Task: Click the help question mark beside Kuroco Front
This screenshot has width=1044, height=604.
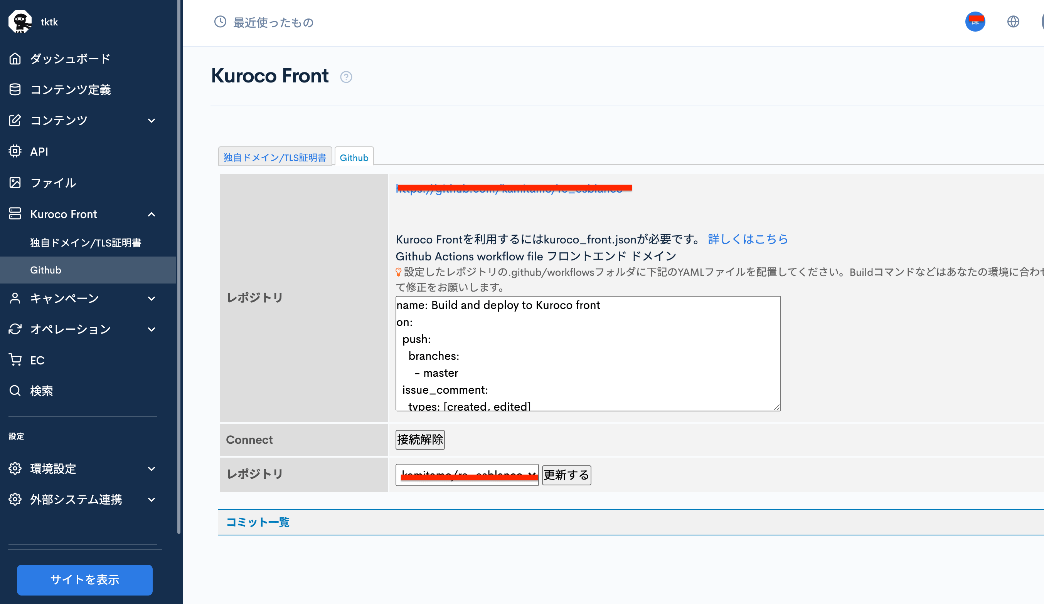Action: coord(346,77)
